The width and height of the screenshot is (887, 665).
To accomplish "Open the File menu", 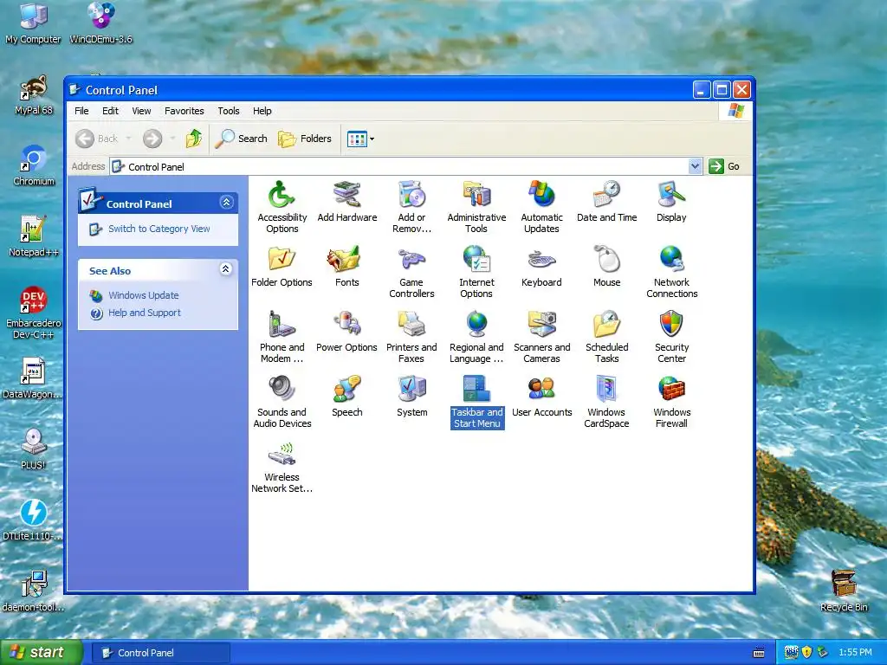I will tap(81, 111).
